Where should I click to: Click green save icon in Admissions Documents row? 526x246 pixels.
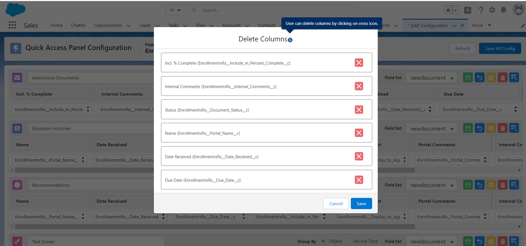[468, 77]
